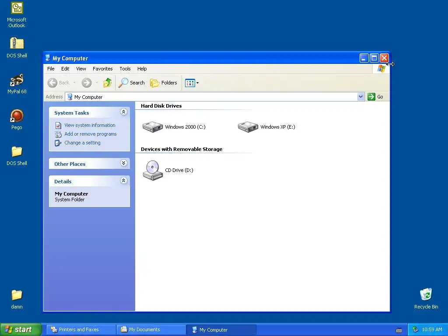Click the Hard Disk Drives group header
This screenshot has height=336, width=448.
[x=161, y=106]
